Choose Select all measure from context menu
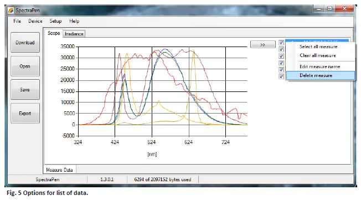Viewport: 361px width, 200px height. (321, 47)
